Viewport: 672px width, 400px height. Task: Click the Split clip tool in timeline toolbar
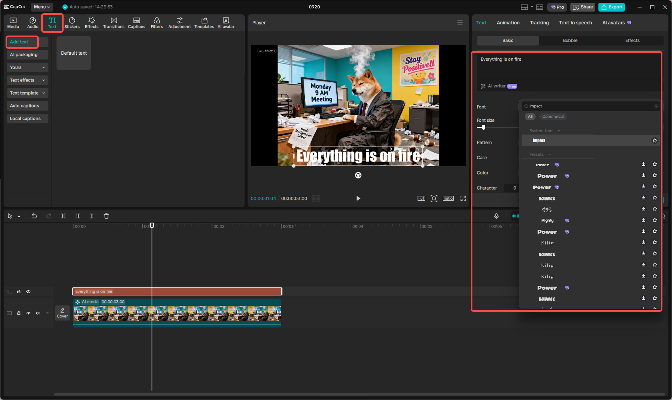coord(63,216)
